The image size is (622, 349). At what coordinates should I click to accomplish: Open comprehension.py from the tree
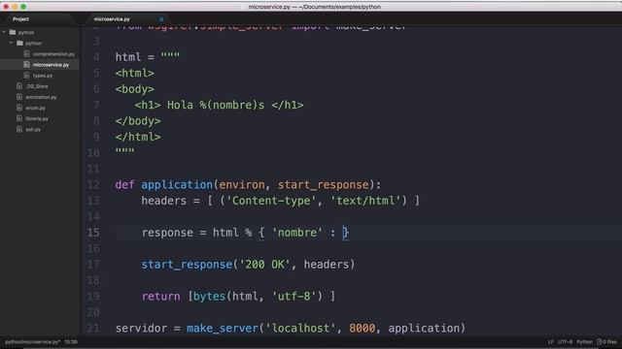click(x=53, y=54)
